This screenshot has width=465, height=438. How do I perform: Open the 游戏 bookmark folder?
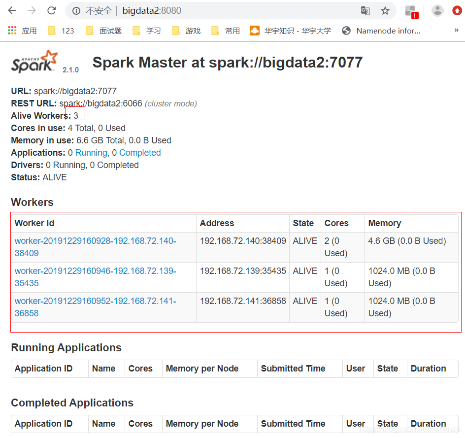pos(186,31)
